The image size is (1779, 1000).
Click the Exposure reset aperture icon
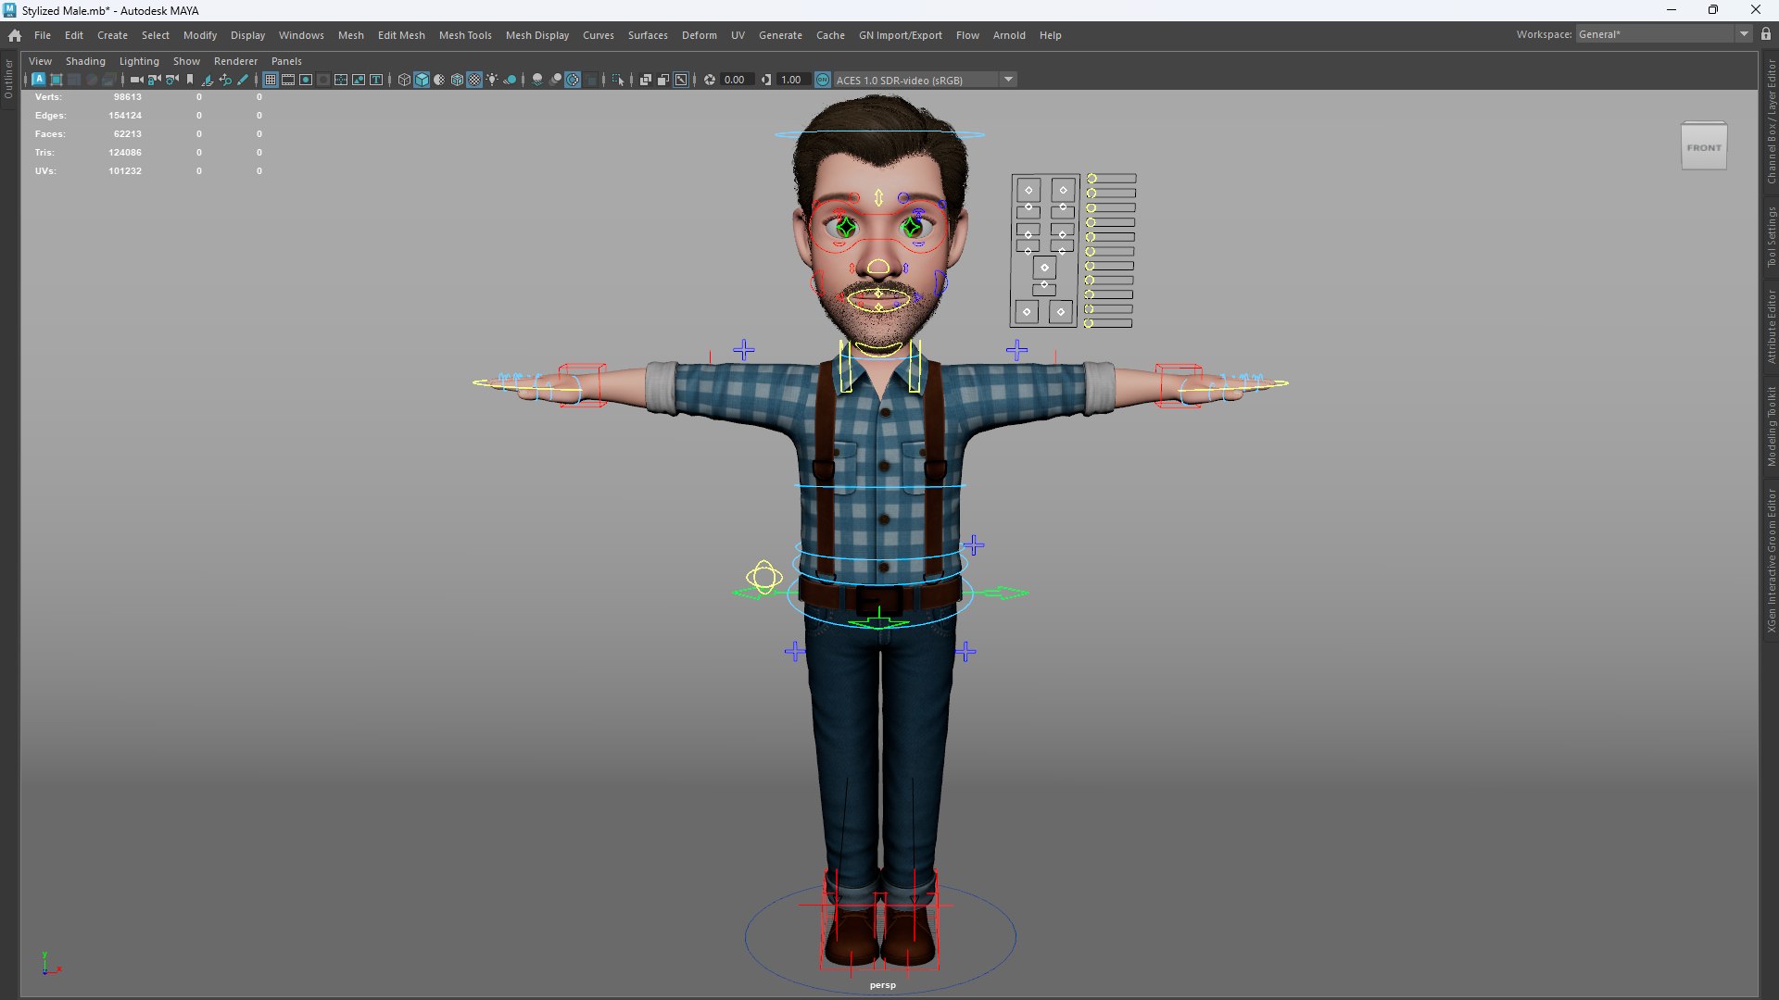(x=710, y=80)
